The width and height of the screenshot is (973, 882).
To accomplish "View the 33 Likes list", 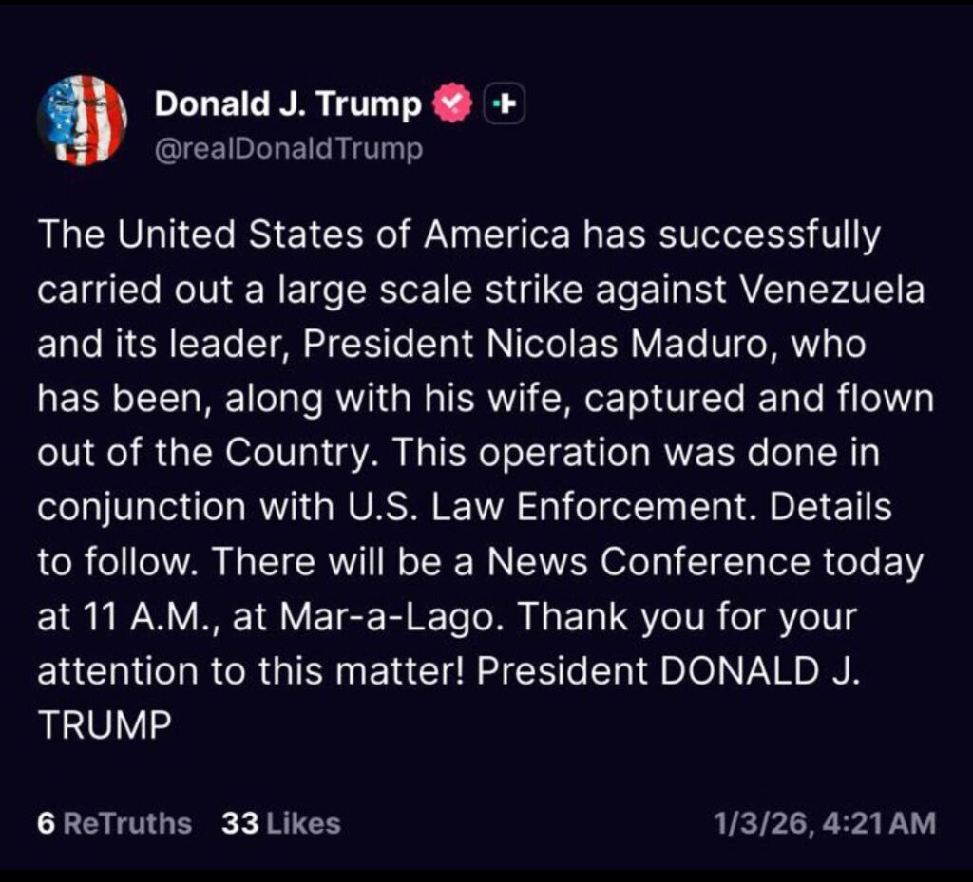I will (x=280, y=823).
